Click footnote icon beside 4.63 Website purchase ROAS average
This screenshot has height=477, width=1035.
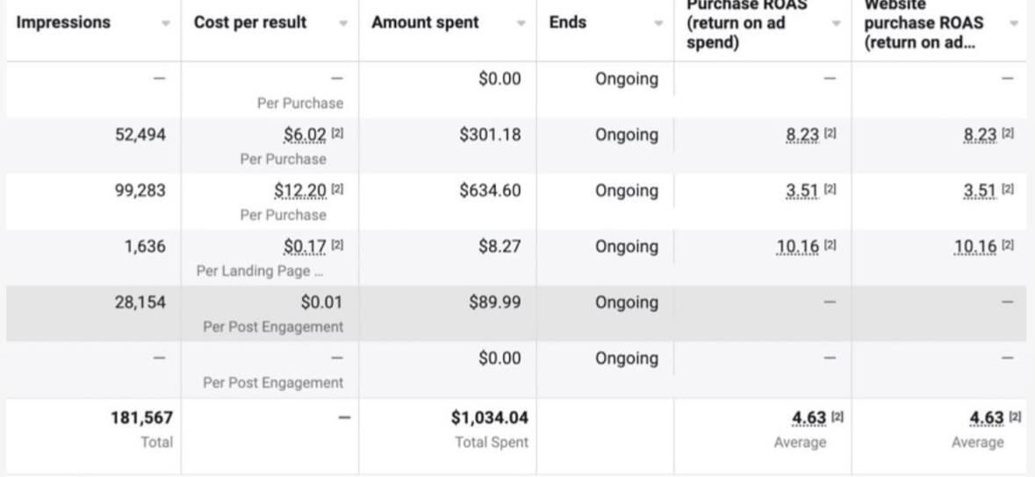pyautogui.click(x=1015, y=418)
